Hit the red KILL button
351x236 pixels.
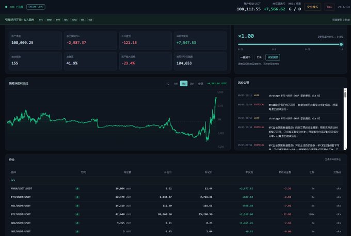pyautogui.click(x=329, y=7)
